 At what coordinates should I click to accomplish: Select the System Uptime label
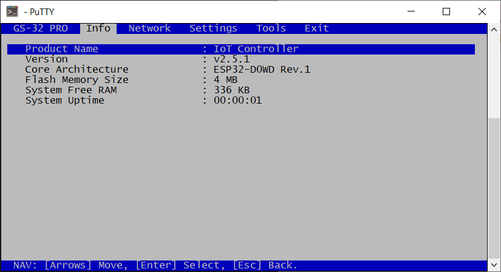[65, 101]
